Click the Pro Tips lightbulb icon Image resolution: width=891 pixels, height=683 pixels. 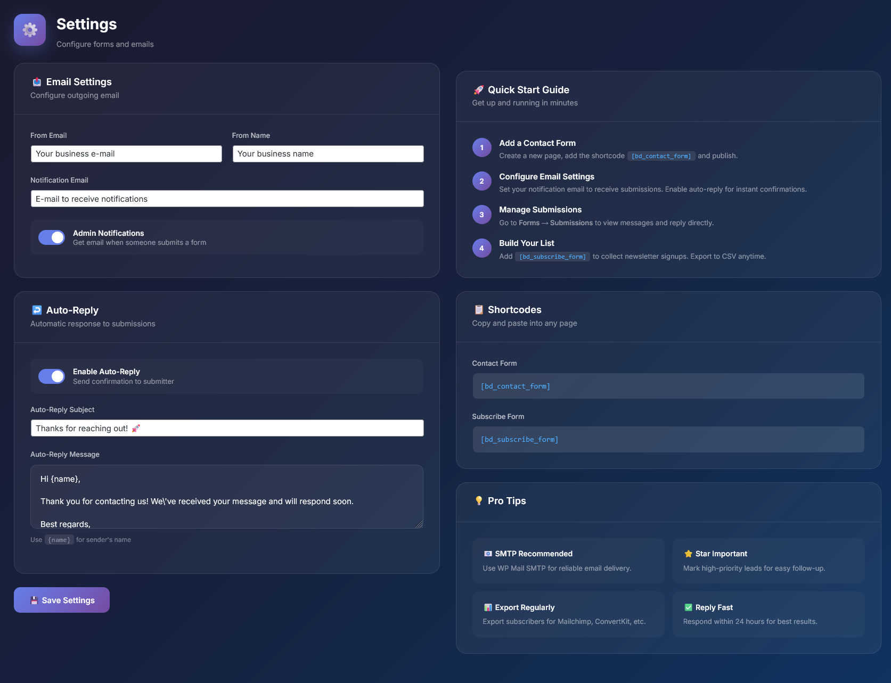pos(478,501)
